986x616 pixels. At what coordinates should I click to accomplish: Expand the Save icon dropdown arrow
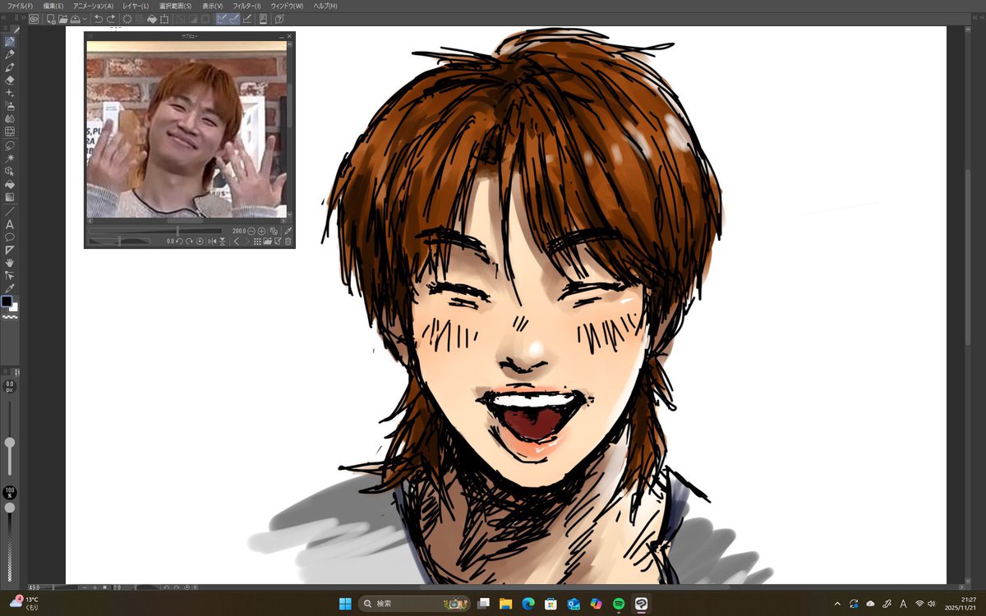point(85,19)
